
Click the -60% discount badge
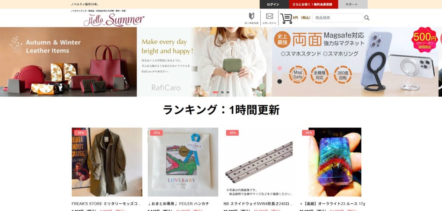(x=308, y=133)
